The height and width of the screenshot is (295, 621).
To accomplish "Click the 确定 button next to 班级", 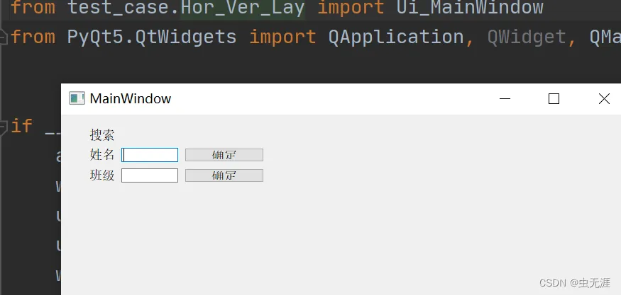I will tap(224, 175).
